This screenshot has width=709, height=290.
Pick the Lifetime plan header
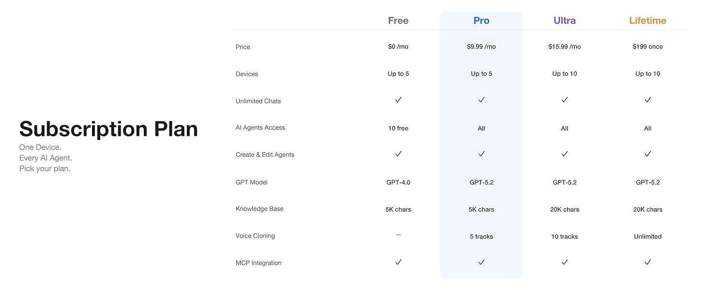tap(647, 21)
